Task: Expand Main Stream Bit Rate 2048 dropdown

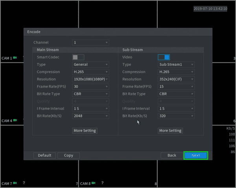Action: pyautogui.click(x=90, y=116)
